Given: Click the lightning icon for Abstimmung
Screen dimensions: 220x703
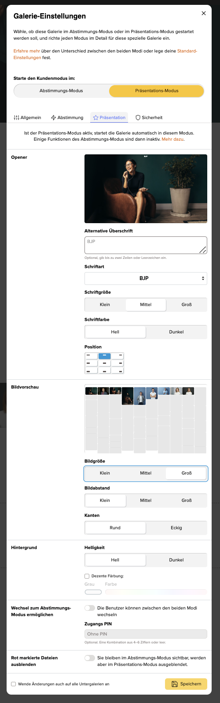Looking at the screenshot, I should tap(54, 118).
